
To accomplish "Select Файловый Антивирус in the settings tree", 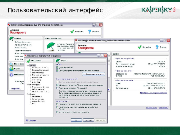I will [x=40, y=68].
